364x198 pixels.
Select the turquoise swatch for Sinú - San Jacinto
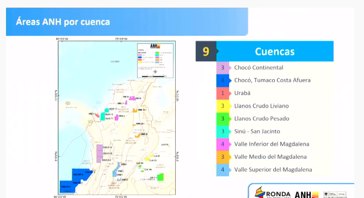point(223,131)
